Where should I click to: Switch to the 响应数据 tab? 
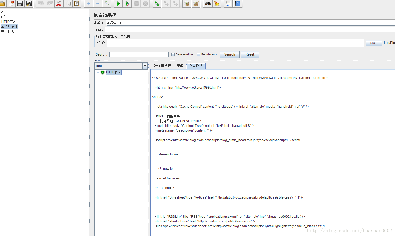196,66
